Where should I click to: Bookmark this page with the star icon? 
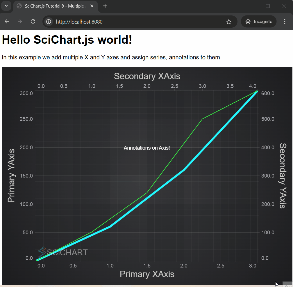click(x=229, y=22)
